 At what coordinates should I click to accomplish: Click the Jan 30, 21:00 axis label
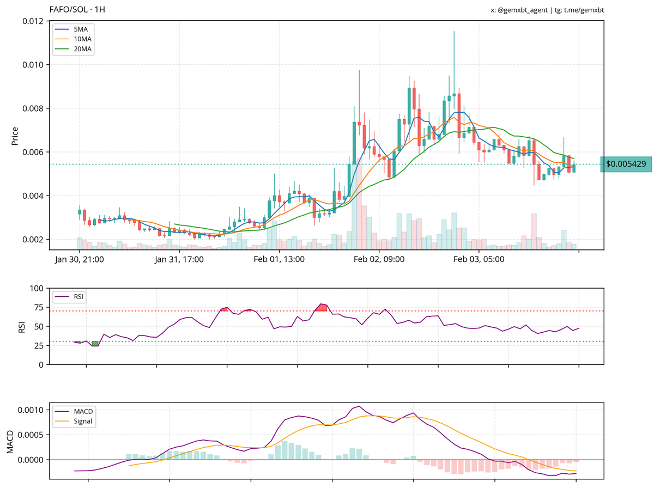(80, 259)
